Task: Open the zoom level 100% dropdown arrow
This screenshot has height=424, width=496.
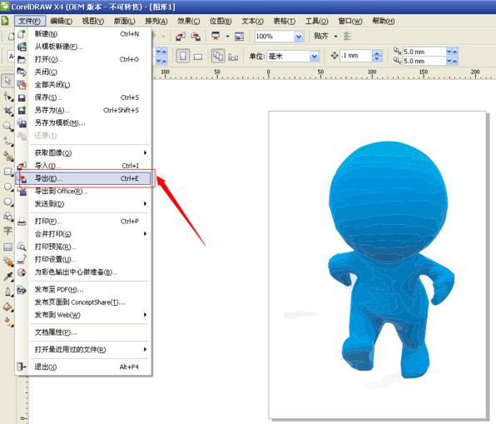Action: click(299, 37)
